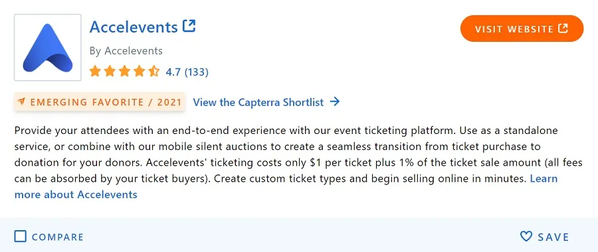Click the arrow icon after Capterra Shortlist
The width and height of the screenshot is (598, 252).
(x=334, y=101)
